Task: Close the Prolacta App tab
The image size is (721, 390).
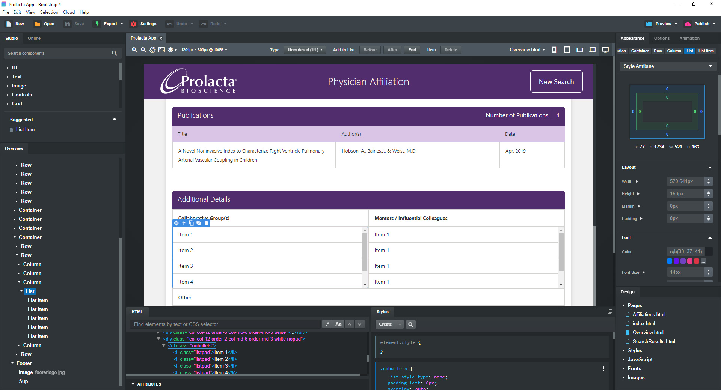Action: [161, 39]
